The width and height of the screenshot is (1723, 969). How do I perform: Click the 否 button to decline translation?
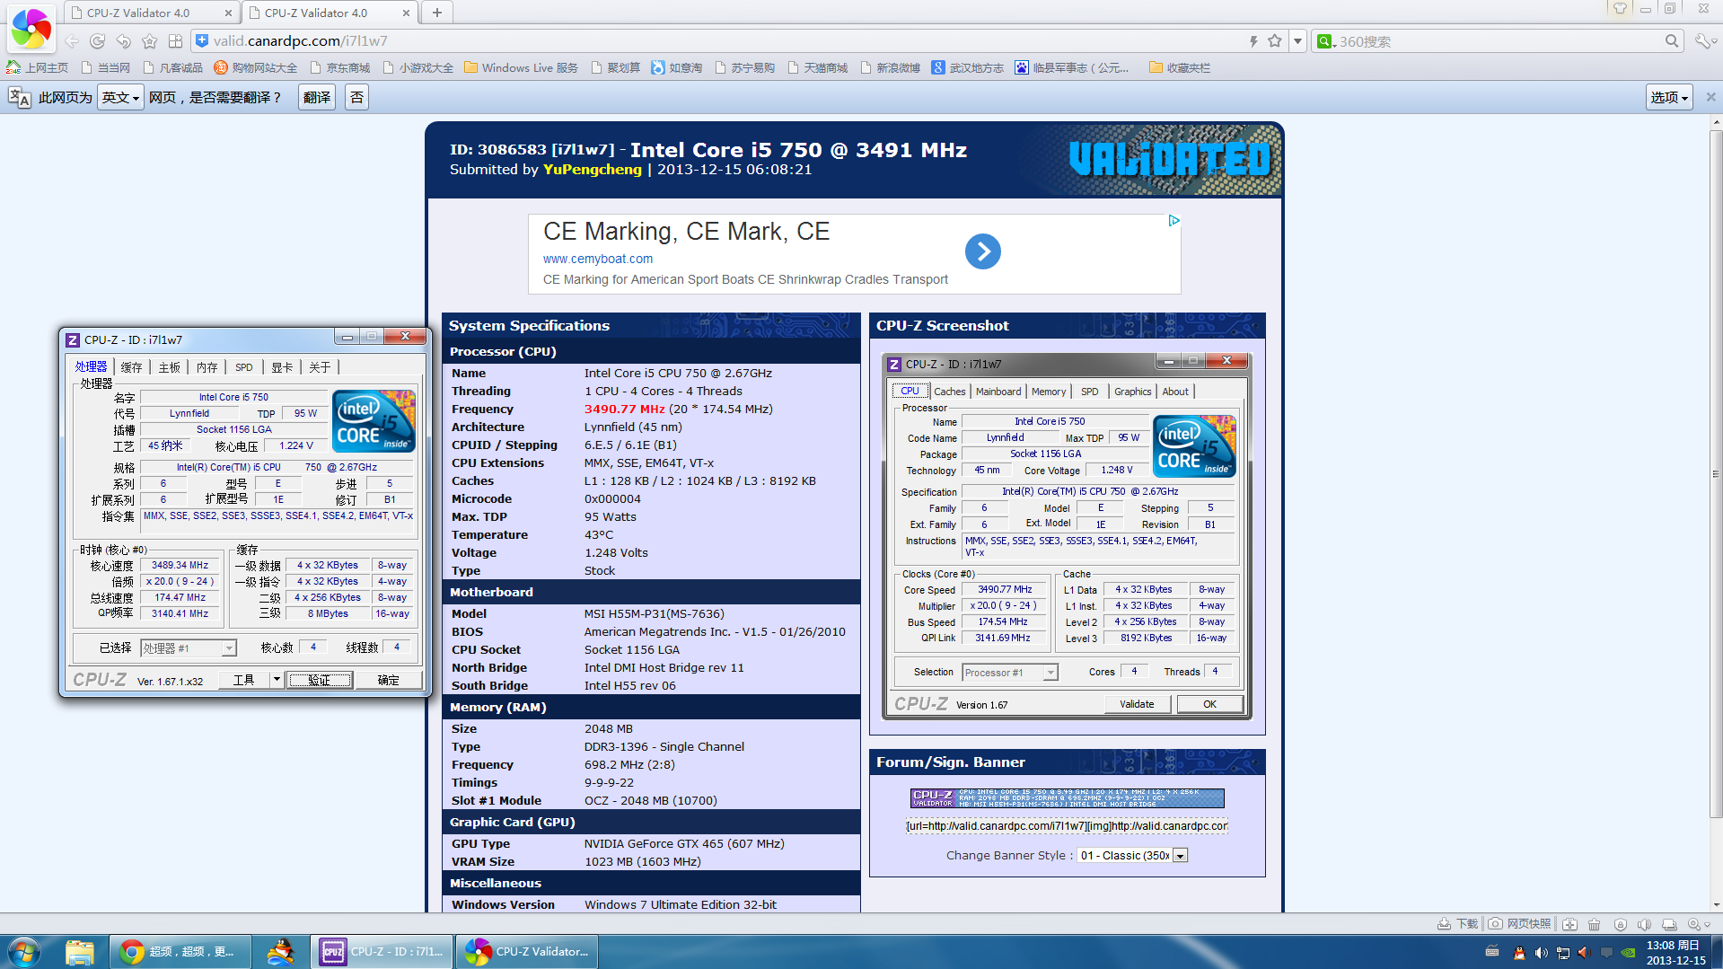click(x=356, y=97)
